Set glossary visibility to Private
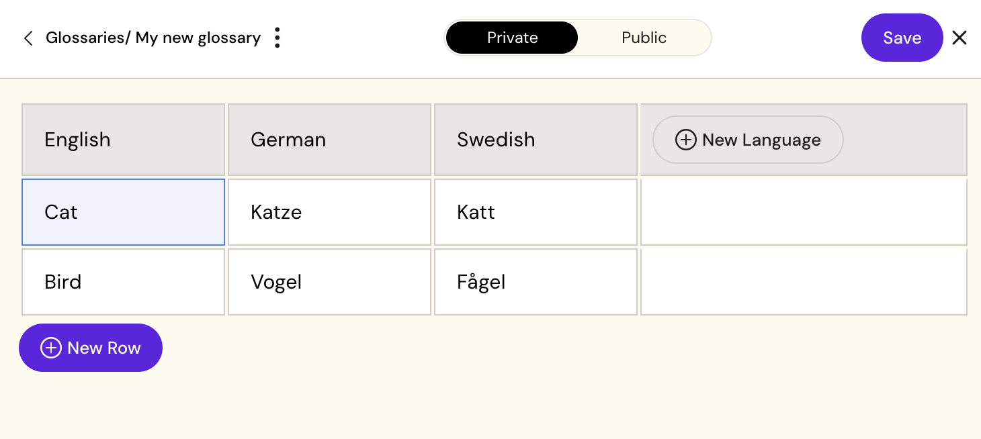This screenshot has height=439, width=981. click(x=512, y=38)
